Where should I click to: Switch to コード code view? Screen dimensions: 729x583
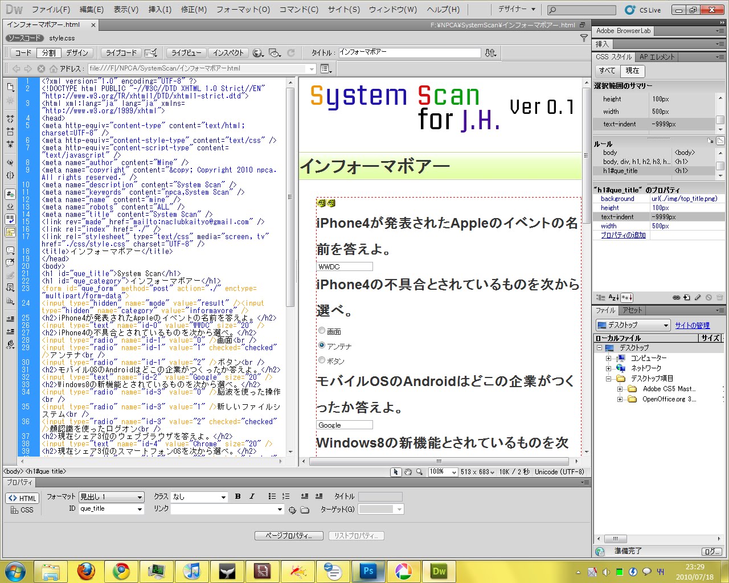(23, 52)
